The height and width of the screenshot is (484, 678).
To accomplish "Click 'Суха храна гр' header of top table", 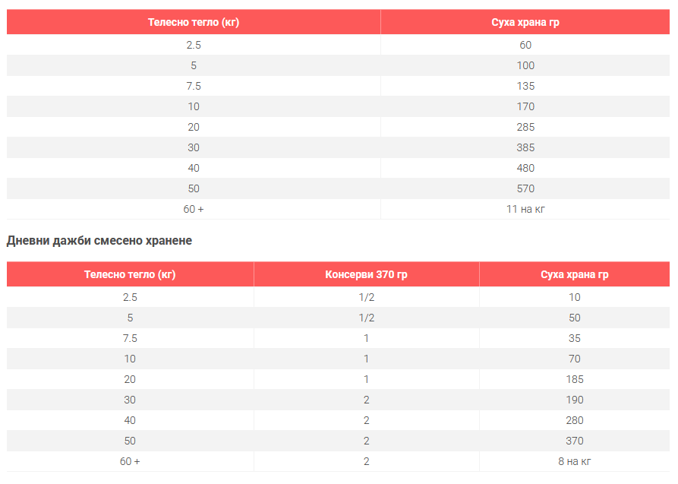I will coord(525,22).
